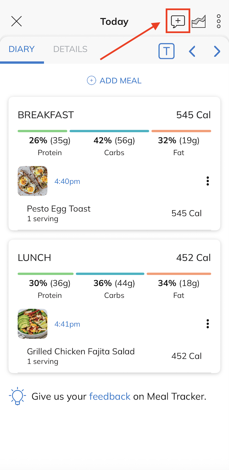Edit the 4:40pm breakfast time
Image resolution: width=229 pixels, height=470 pixels.
(x=67, y=181)
